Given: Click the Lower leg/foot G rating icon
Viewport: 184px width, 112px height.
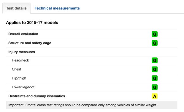Looking at the screenshot, I should coord(155,87).
